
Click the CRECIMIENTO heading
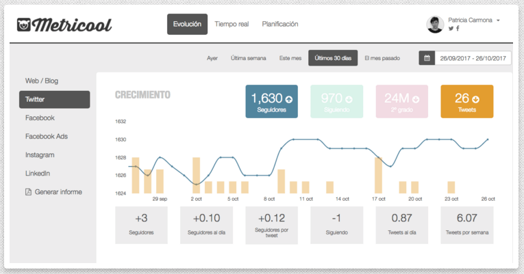(x=142, y=95)
